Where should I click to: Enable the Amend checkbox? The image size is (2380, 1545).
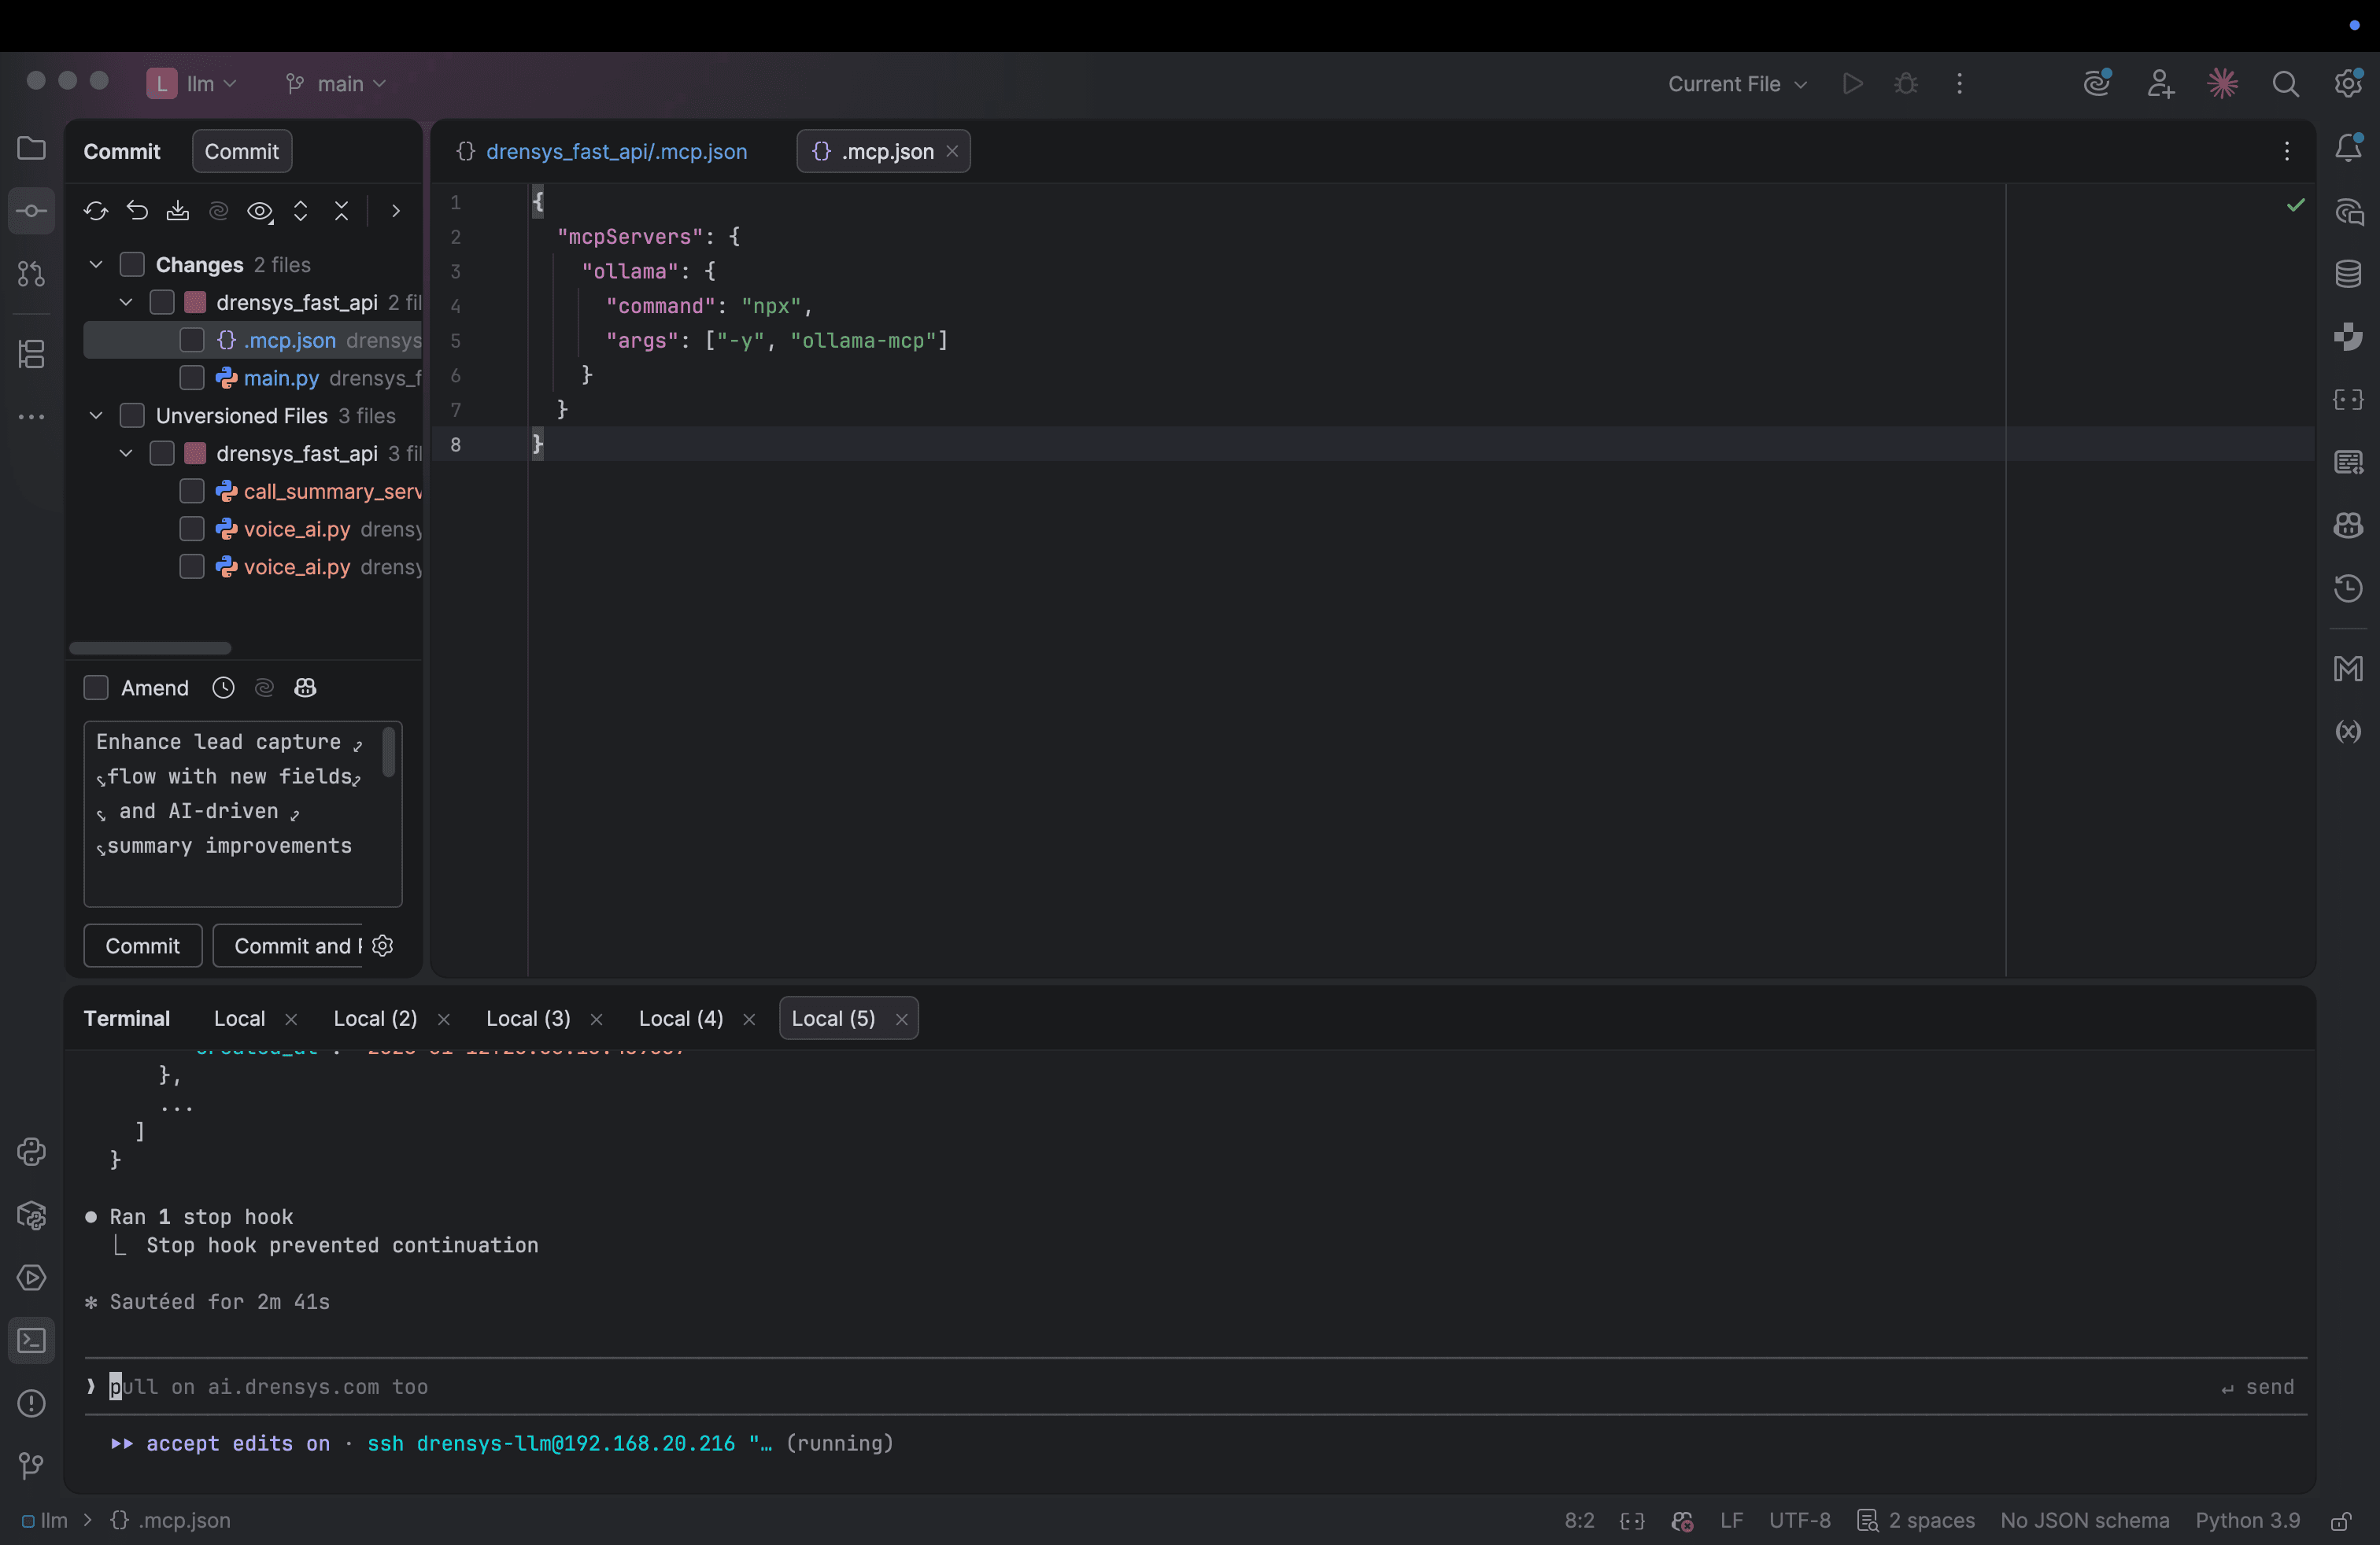coord(96,688)
